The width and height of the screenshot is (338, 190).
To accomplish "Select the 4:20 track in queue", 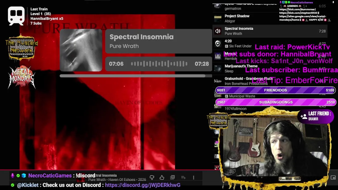I will coord(270,44).
